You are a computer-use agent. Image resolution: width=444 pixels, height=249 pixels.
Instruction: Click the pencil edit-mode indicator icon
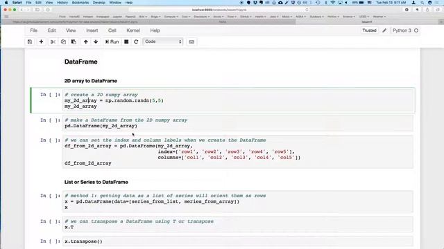(x=384, y=30)
